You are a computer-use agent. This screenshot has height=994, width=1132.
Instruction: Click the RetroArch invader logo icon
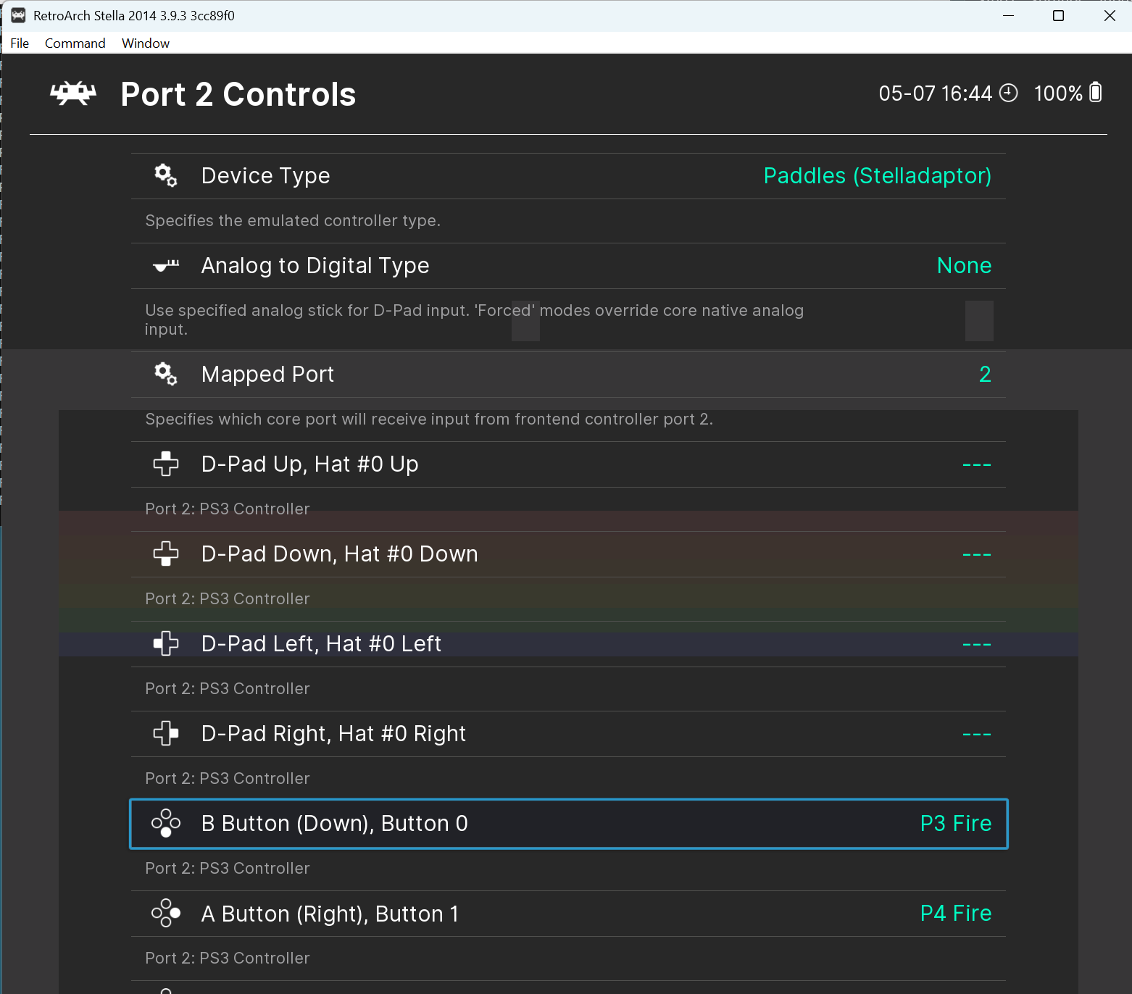73,93
